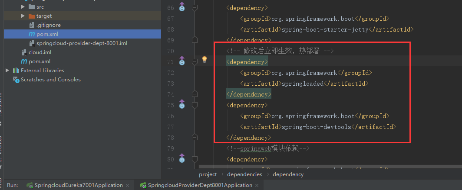Click the project breadcrumb

point(208,174)
